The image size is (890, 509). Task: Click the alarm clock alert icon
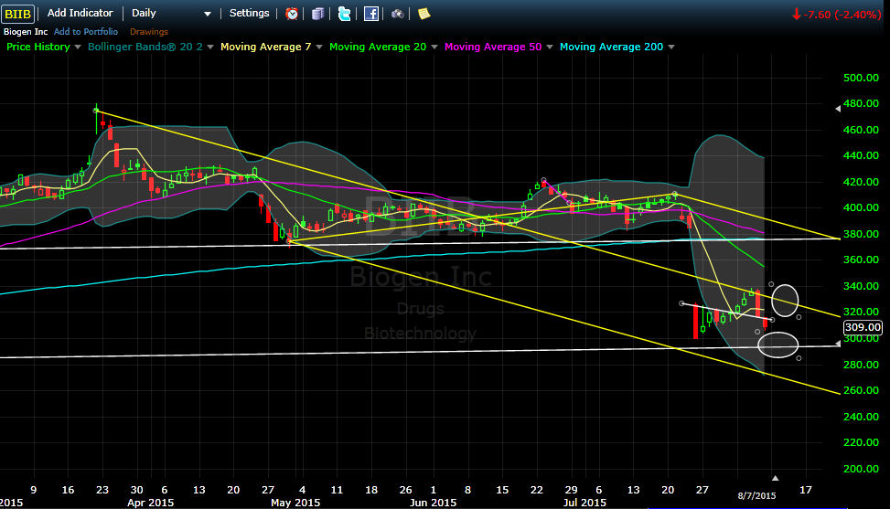tap(292, 14)
